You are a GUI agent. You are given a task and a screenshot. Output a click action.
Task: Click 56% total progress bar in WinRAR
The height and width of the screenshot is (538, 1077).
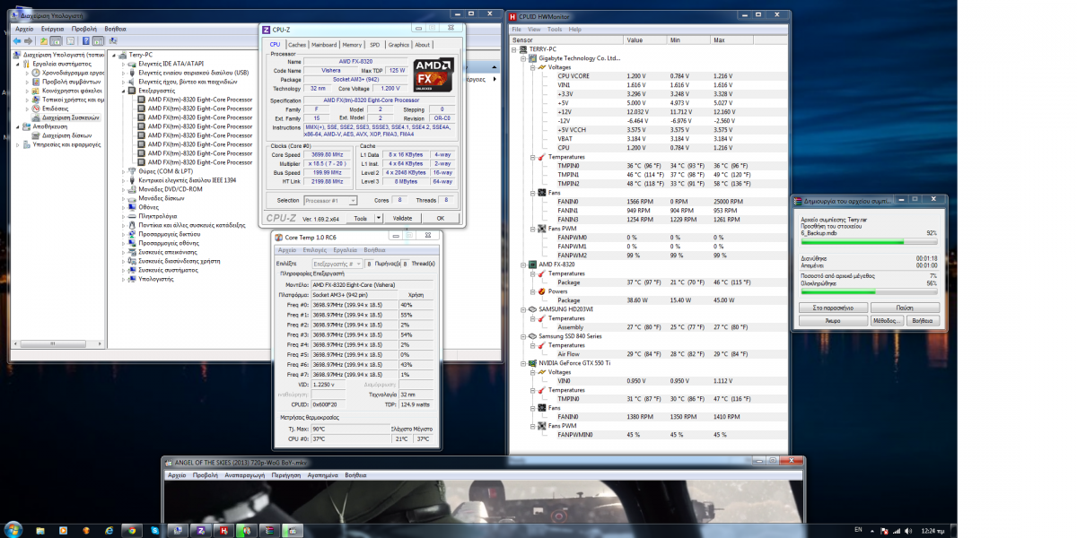point(870,291)
